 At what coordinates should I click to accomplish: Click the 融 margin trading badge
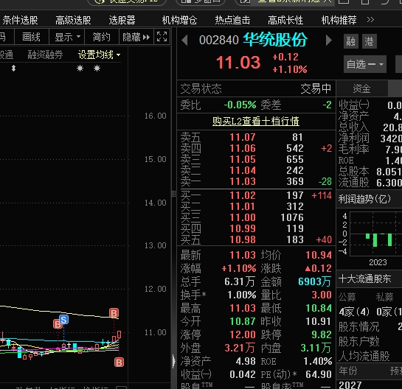350,41
